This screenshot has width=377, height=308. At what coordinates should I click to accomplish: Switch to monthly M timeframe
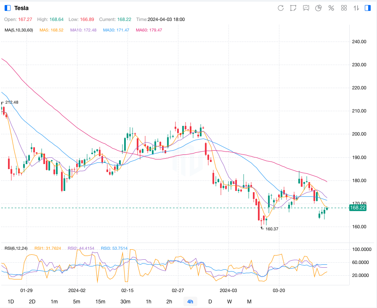[249, 301]
